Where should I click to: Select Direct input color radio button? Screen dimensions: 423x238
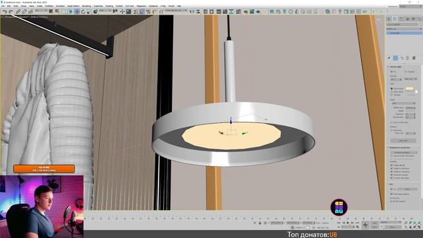click(x=392, y=89)
